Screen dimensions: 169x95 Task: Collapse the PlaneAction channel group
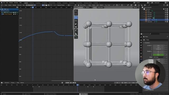pos(1,11)
